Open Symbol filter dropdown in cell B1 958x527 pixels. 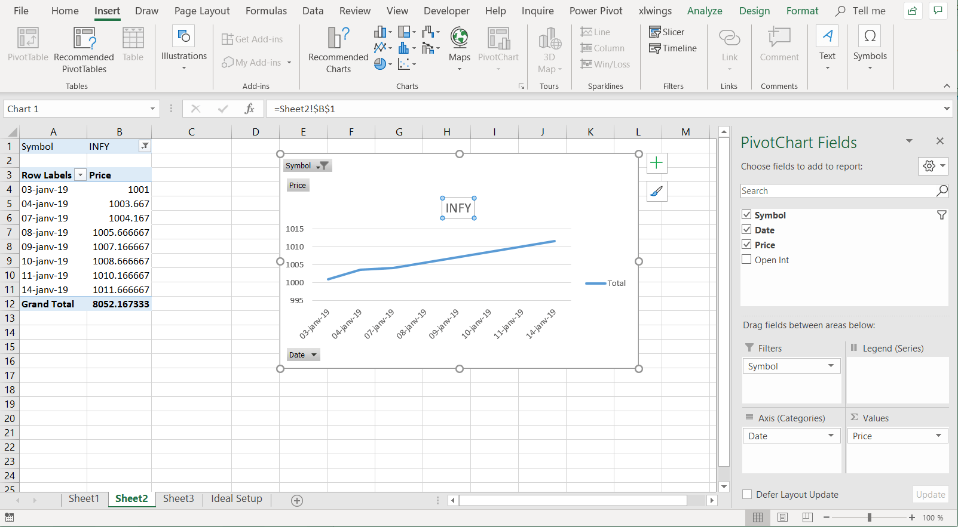pyautogui.click(x=145, y=146)
